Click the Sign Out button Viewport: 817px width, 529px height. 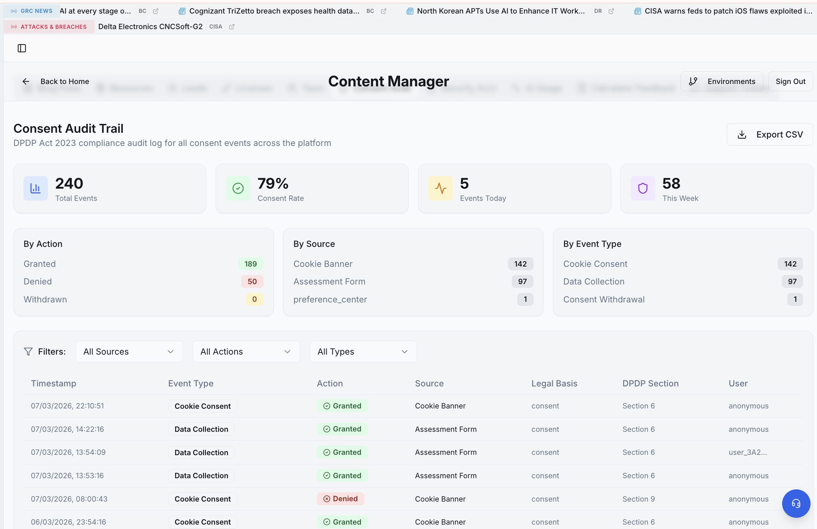pyautogui.click(x=790, y=81)
